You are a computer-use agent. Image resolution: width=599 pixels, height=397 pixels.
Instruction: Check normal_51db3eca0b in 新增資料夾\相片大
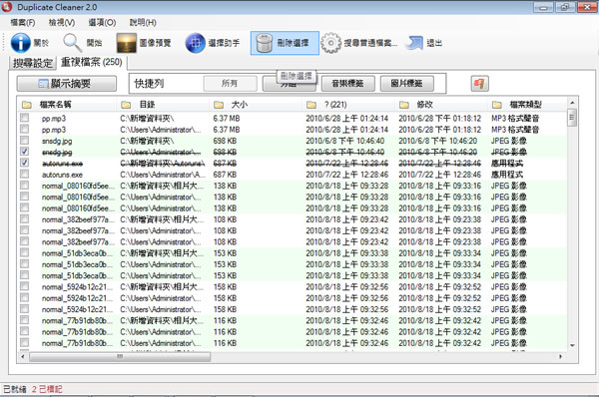tap(24, 252)
